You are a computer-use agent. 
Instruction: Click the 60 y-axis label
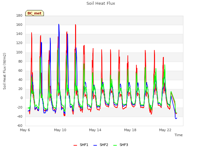pyautogui.click(x=20, y=70)
